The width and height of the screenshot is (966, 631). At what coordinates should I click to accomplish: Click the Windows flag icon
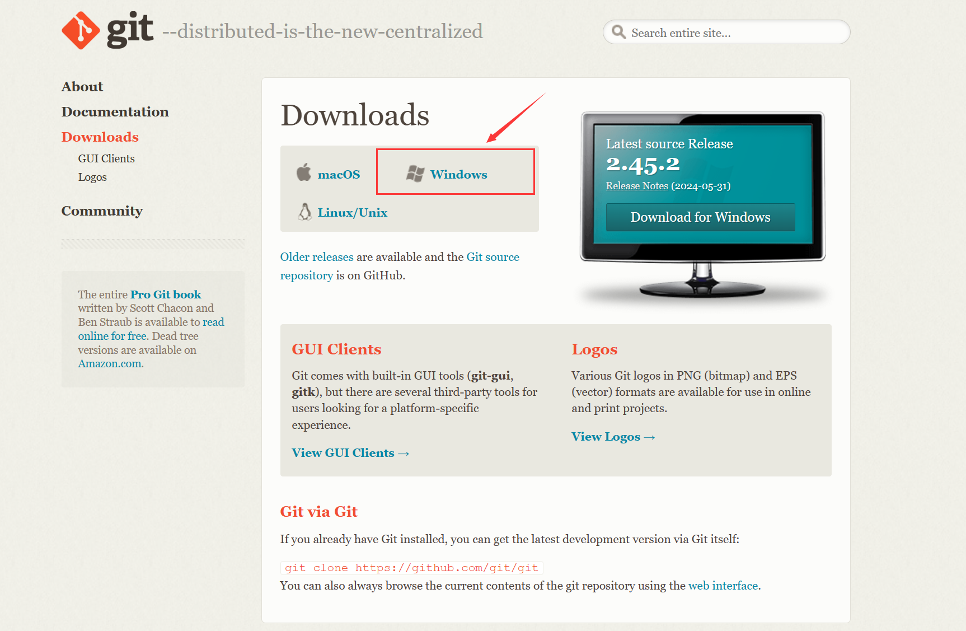coord(415,174)
